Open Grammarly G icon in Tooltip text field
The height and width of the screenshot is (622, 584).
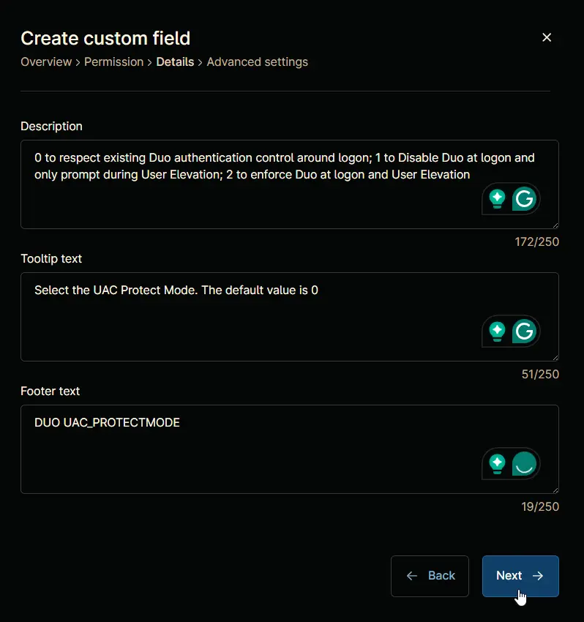(x=524, y=331)
